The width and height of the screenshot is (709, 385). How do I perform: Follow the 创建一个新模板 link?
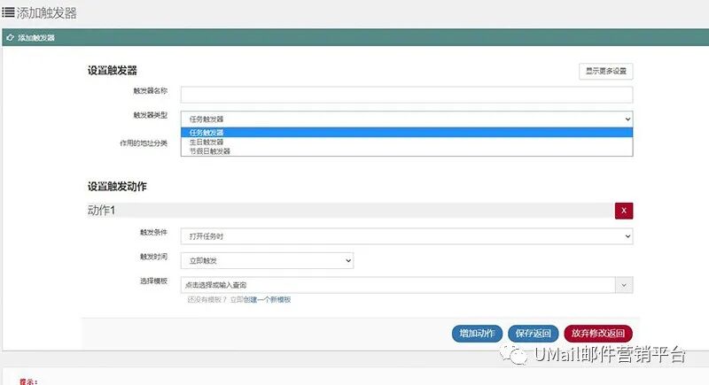[268, 299]
